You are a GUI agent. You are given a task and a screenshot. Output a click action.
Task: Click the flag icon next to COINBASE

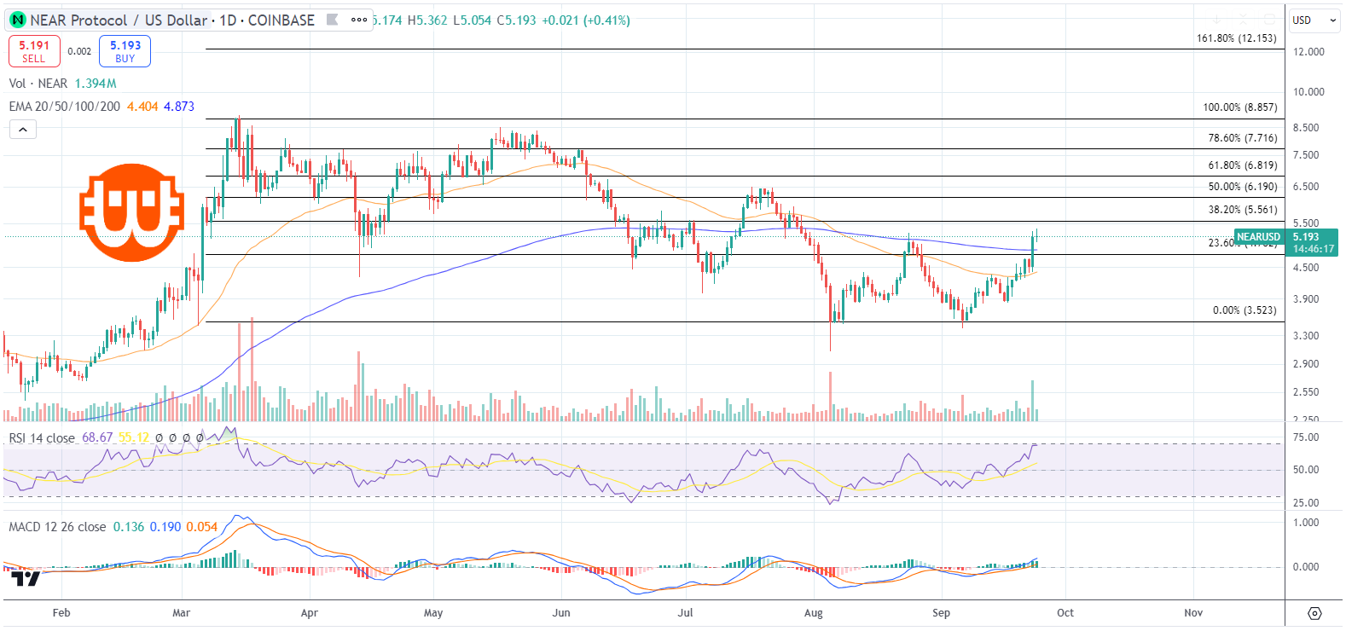333,20
